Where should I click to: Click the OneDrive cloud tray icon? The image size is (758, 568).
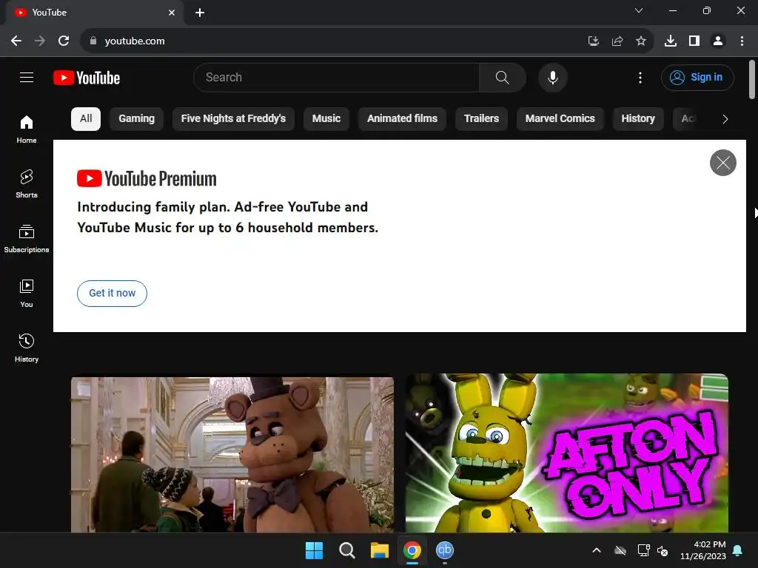(620, 550)
